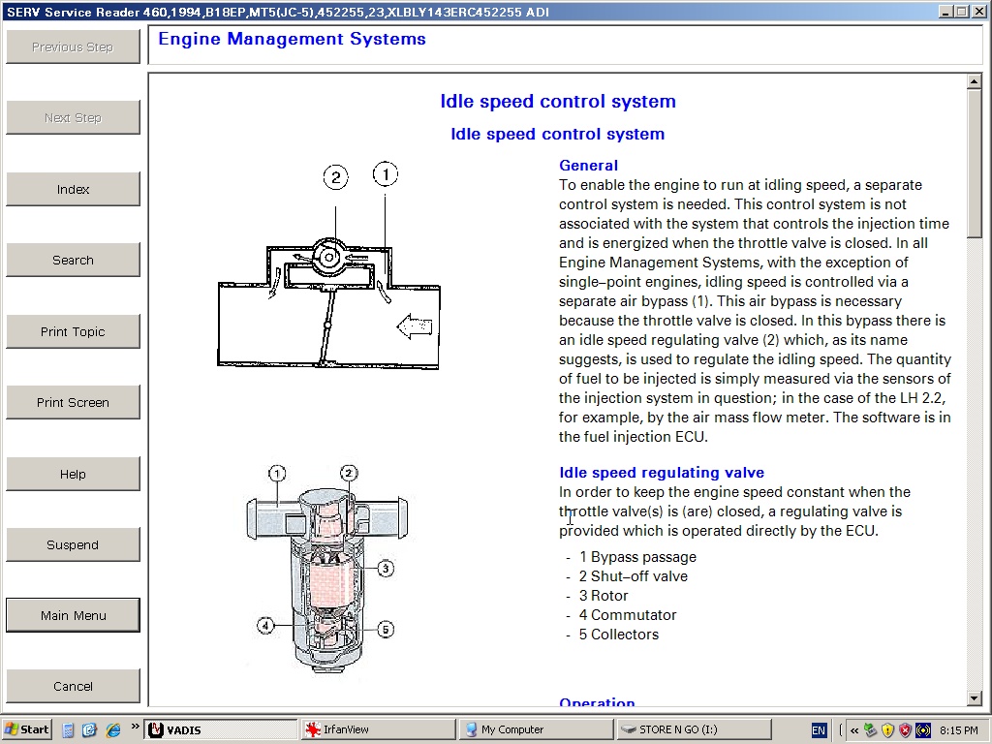Click the '5 Collectors' list item
Viewport: 992px width, 744px height.
[x=618, y=635]
